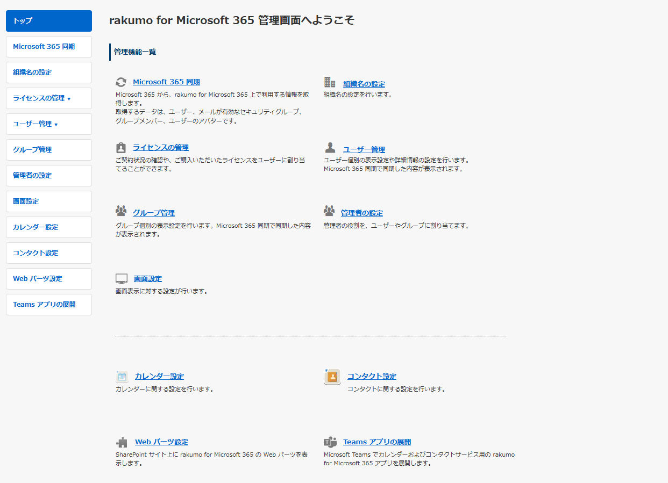Viewport: 668px width, 483px height.
Task: Click the building icon beside 組織名の設定
Action: click(330, 82)
